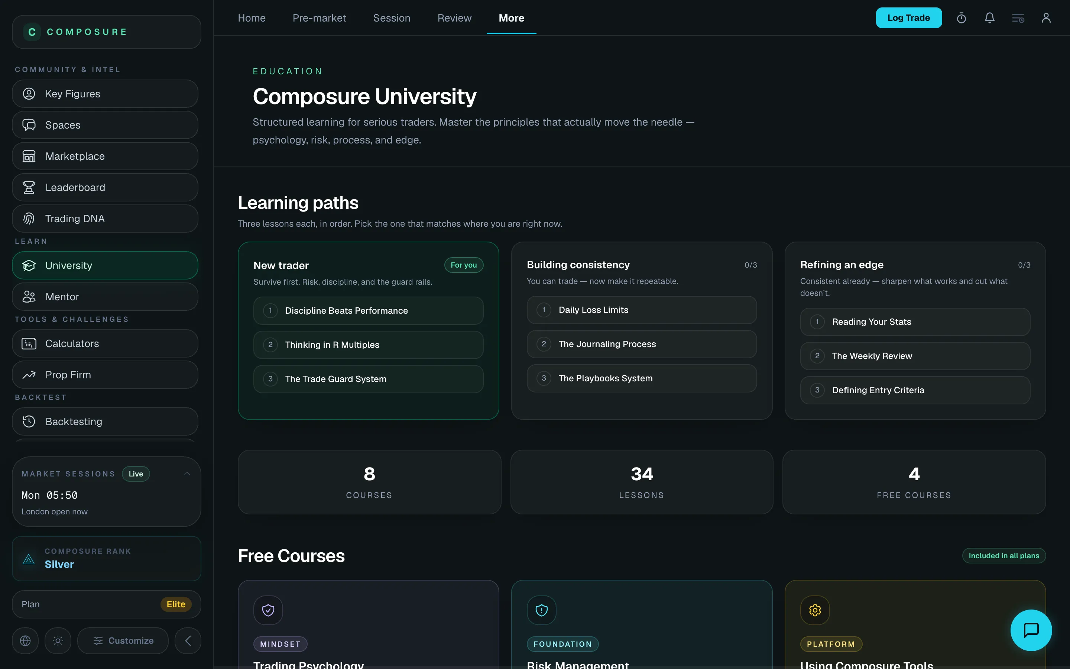Open the Calculators tool
The width and height of the screenshot is (1070, 669).
[x=105, y=343]
